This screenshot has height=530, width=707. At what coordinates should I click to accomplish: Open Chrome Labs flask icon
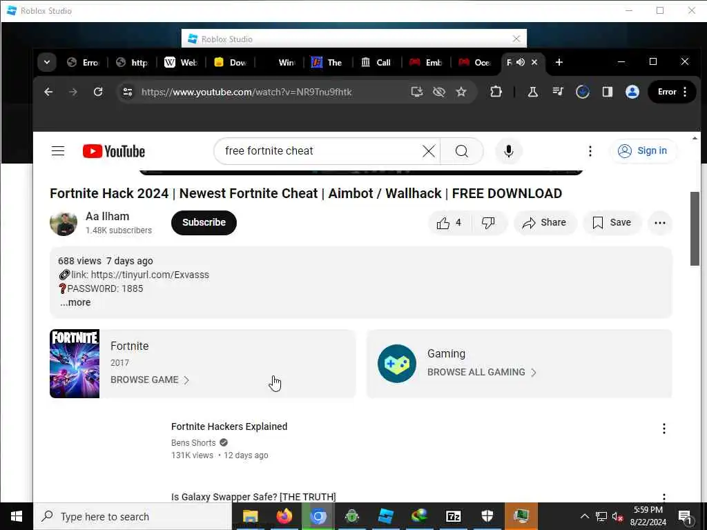pyautogui.click(x=532, y=92)
